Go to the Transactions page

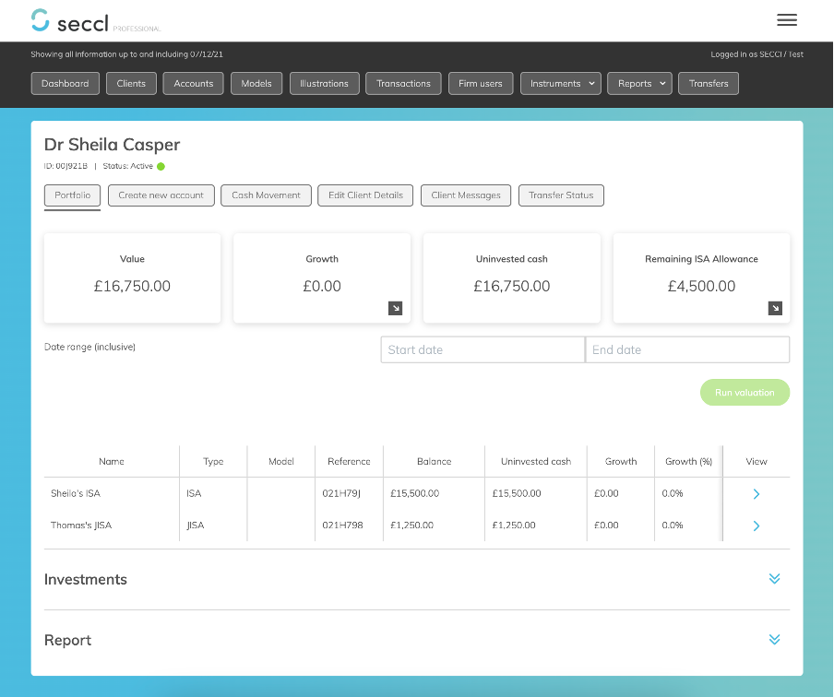tap(403, 83)
